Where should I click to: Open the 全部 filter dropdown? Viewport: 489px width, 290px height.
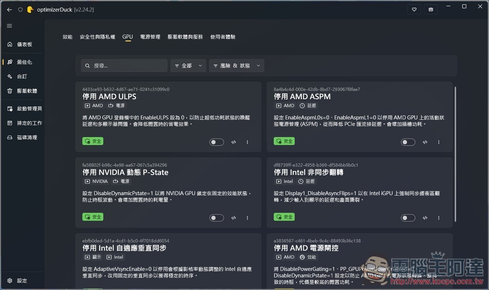pos(188,66)
